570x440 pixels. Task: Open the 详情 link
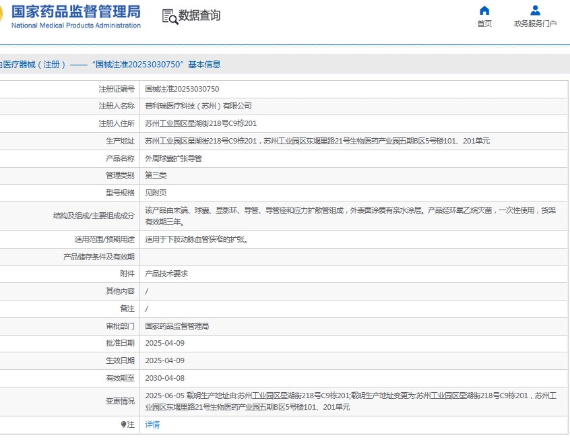click(x=152, y=425)
